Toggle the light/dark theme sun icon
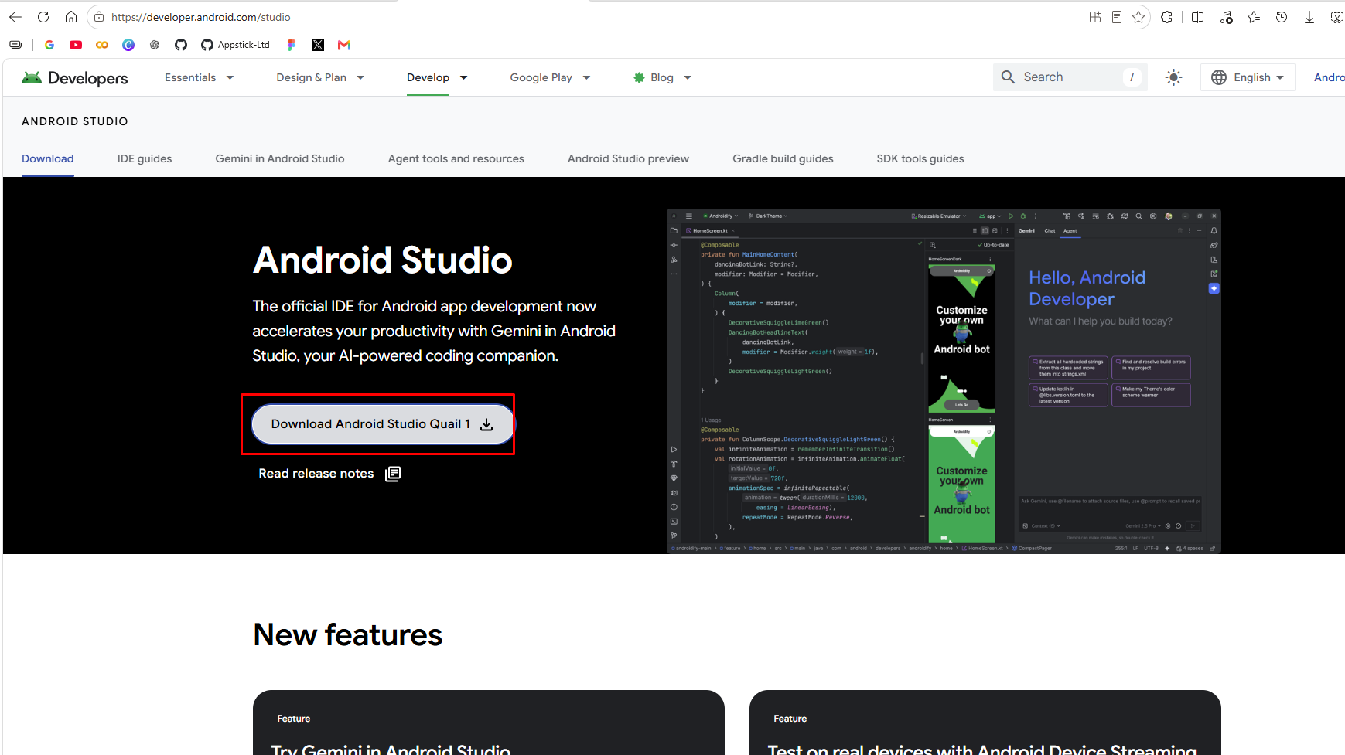The height and width of the screenshot is (755, 1345). 1173,77
